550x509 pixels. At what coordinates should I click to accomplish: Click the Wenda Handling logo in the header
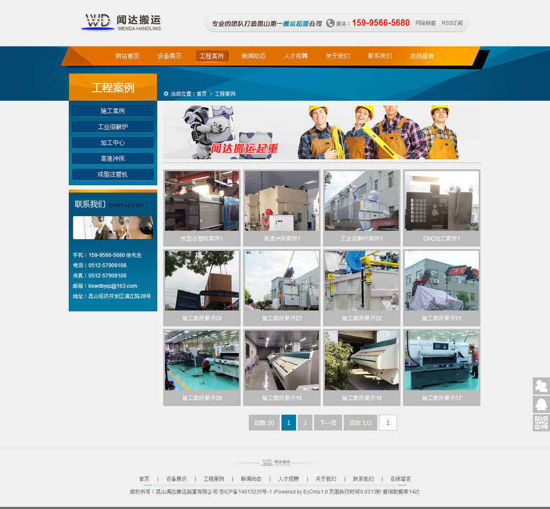tap(122, 22)
